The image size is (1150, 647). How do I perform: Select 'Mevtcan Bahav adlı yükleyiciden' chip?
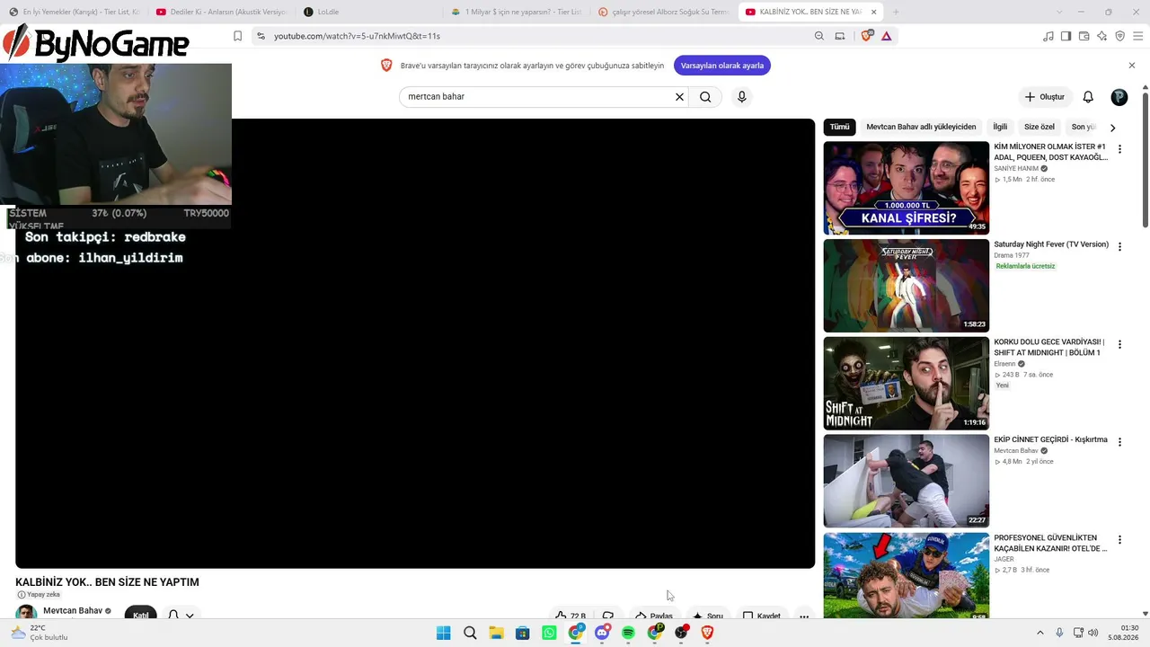(x=921, y=127)
